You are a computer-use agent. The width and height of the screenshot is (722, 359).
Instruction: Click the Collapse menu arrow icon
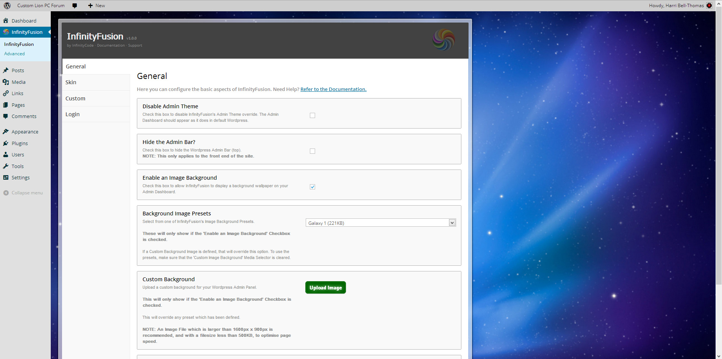pos(6,193)
